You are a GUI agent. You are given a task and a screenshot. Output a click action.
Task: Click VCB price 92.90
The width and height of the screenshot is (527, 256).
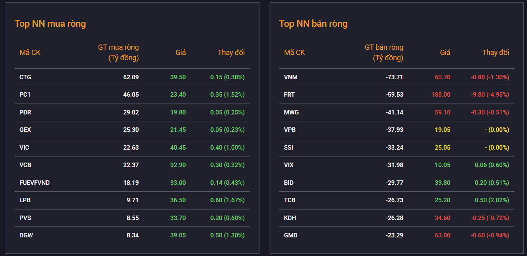178,165
